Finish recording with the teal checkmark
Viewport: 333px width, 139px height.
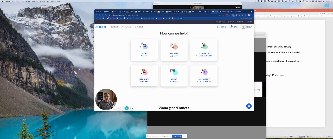pyautogui.click(x=126, y=108)
